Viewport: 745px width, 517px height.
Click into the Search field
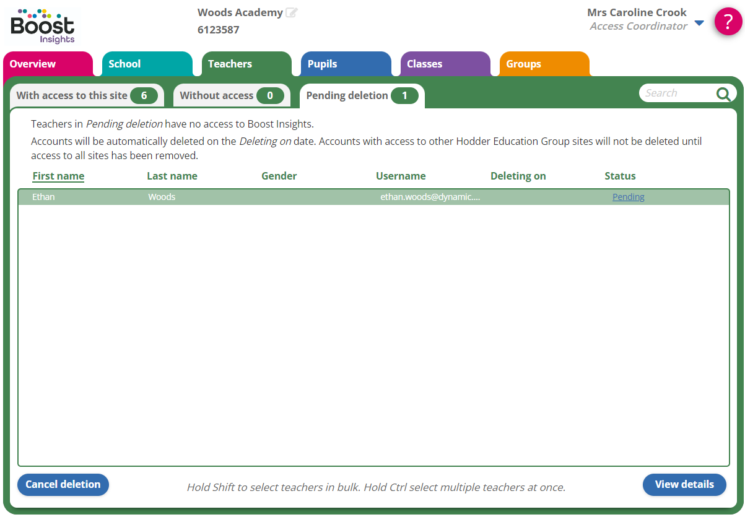(x=676, y=93)
